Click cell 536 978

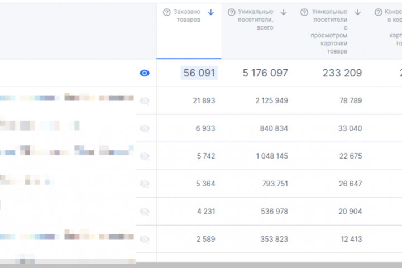pos(274,212)
